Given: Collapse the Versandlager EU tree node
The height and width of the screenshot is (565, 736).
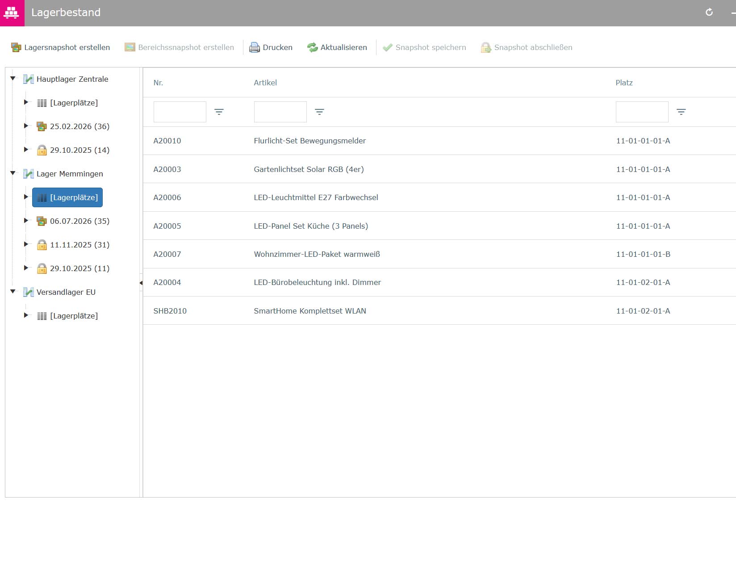Looking at the screenshot, I should [13, 292].
